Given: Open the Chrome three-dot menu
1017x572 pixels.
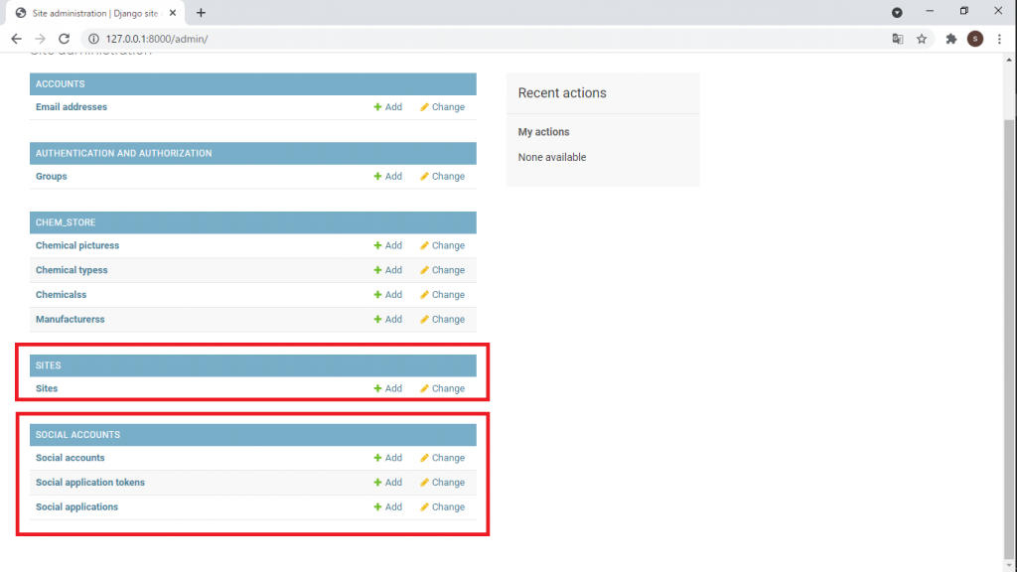Looking at the screenshot, I should pyautogui.click(x=999, y=39).
